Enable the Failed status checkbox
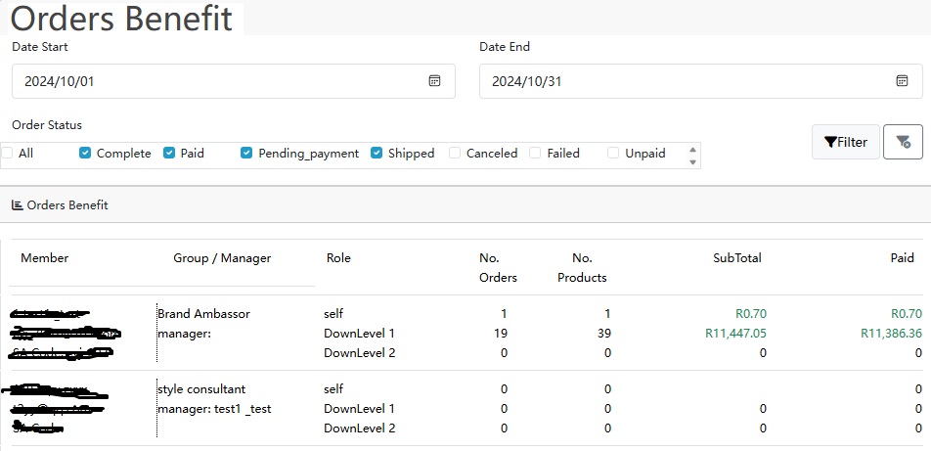The image size is (931, 451). click(535, 154)
